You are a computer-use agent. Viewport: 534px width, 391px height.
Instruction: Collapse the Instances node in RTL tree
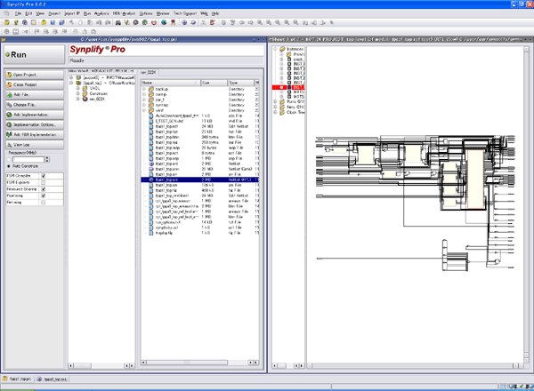275,49
